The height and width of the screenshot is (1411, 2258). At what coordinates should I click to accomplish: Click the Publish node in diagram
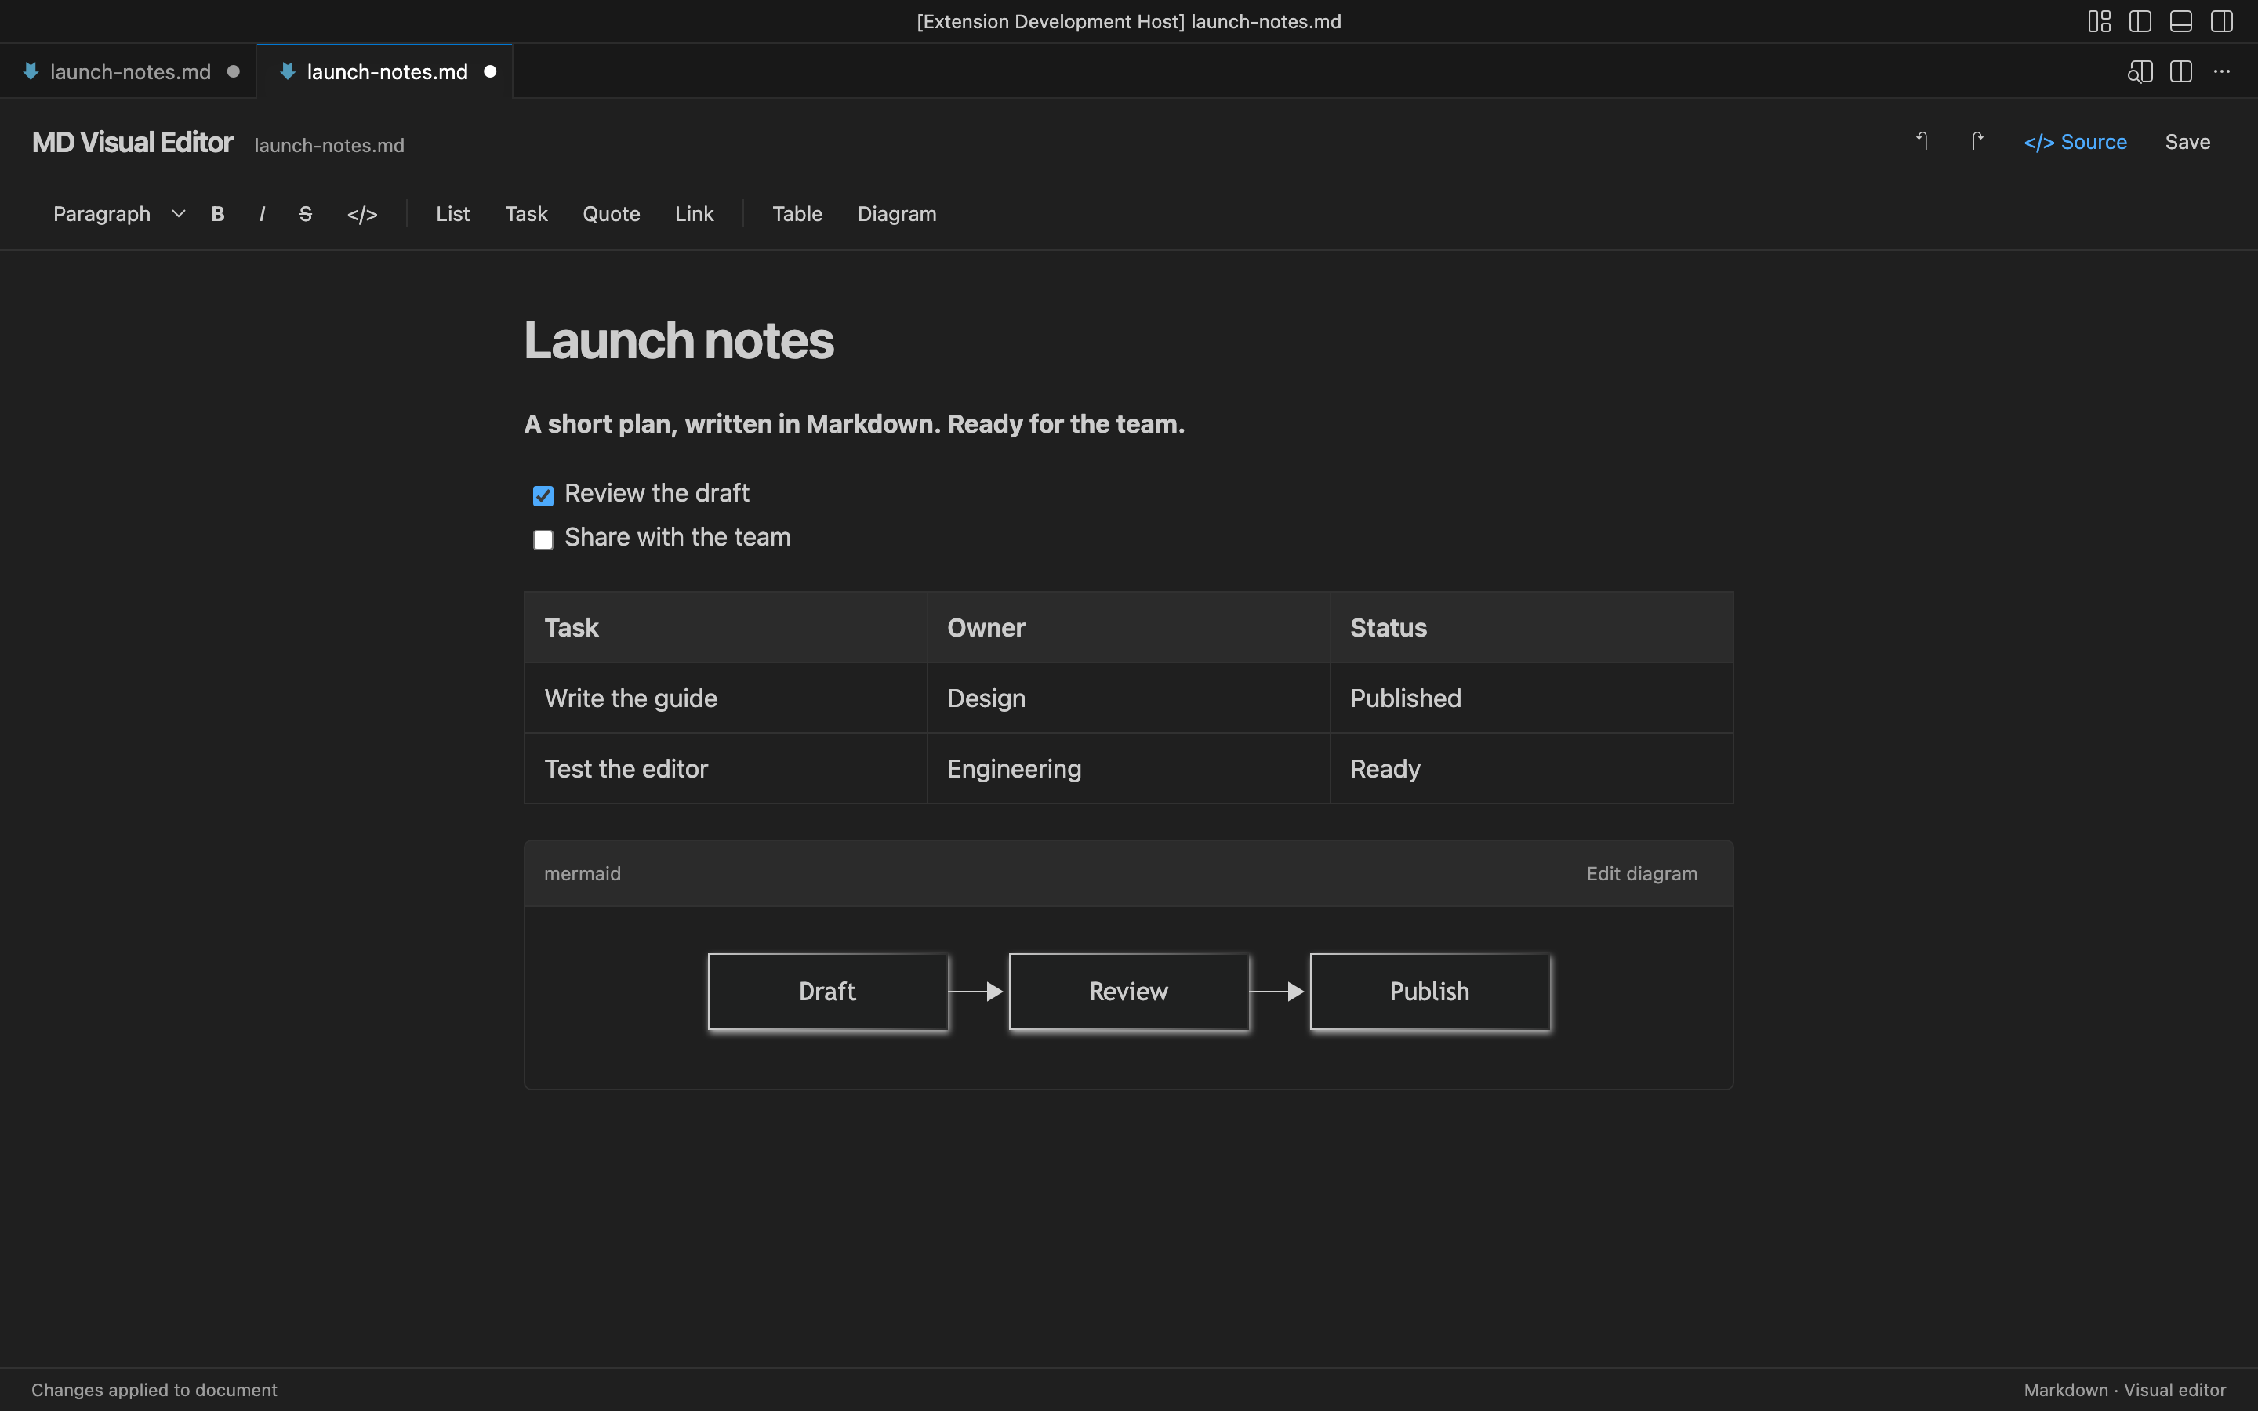[x=1429, y=991]
